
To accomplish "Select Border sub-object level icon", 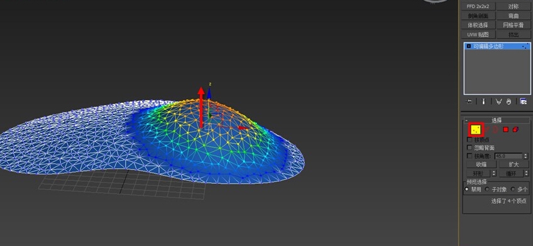I will (496, 129).
